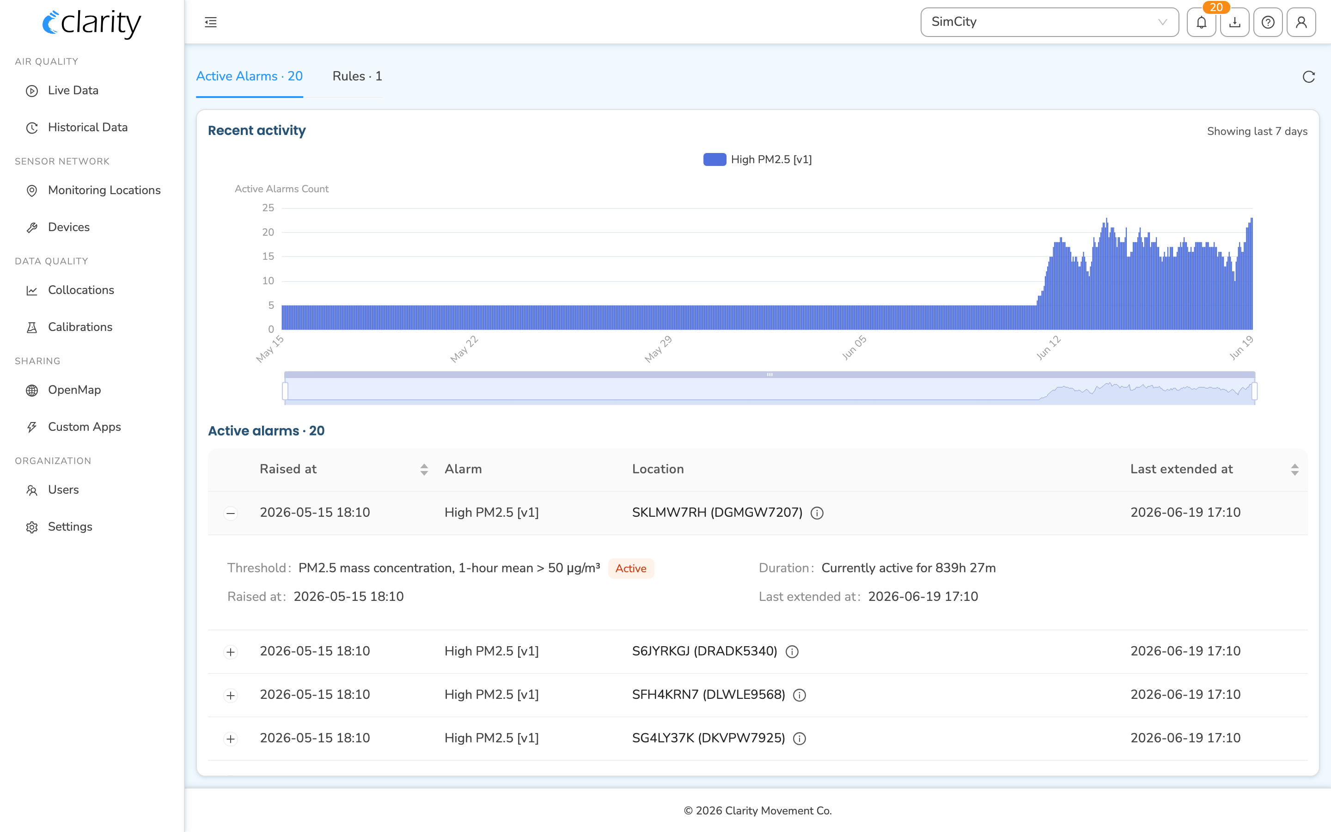1331x832 pixels.
Task: Click the right handle of chart zoom slider
Action: 1255,391
